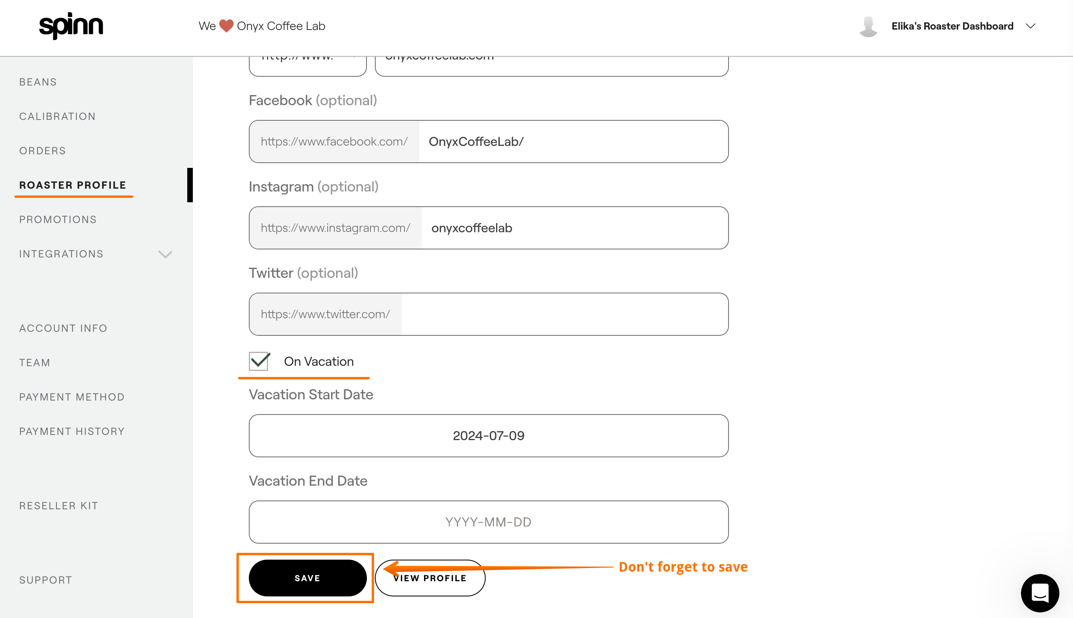Click the Vacation End Date field

[488, 522]
